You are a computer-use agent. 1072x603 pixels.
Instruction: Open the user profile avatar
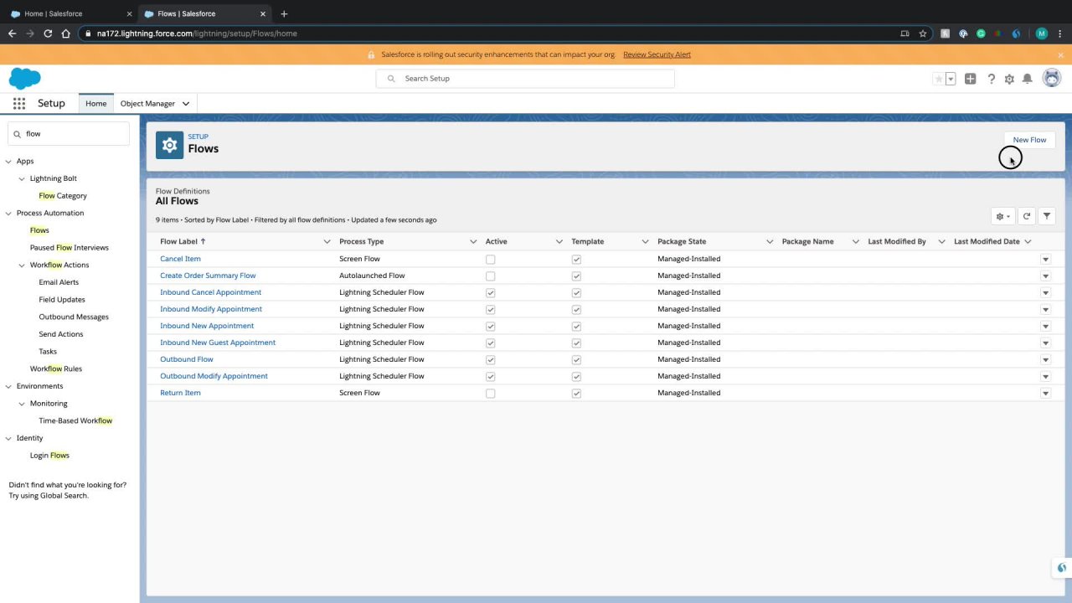pyautogui.click(x=1052, y=78)
